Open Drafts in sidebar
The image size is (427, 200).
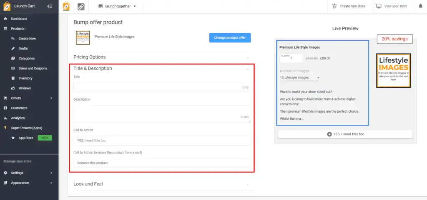click(x=23, y=48)
